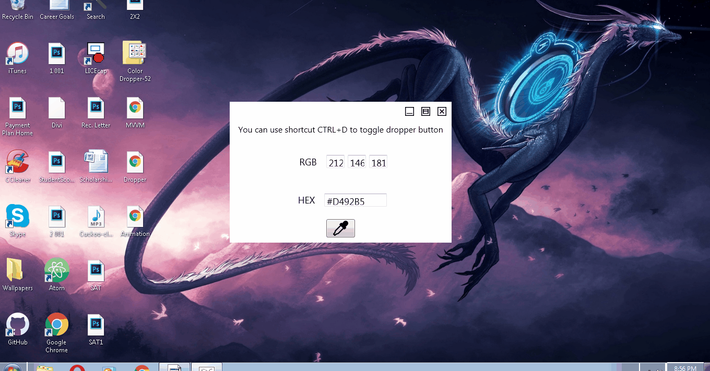Select the Search shortcut icon
The width and height of the screenshot is (710, 371).
pos(96,10)
